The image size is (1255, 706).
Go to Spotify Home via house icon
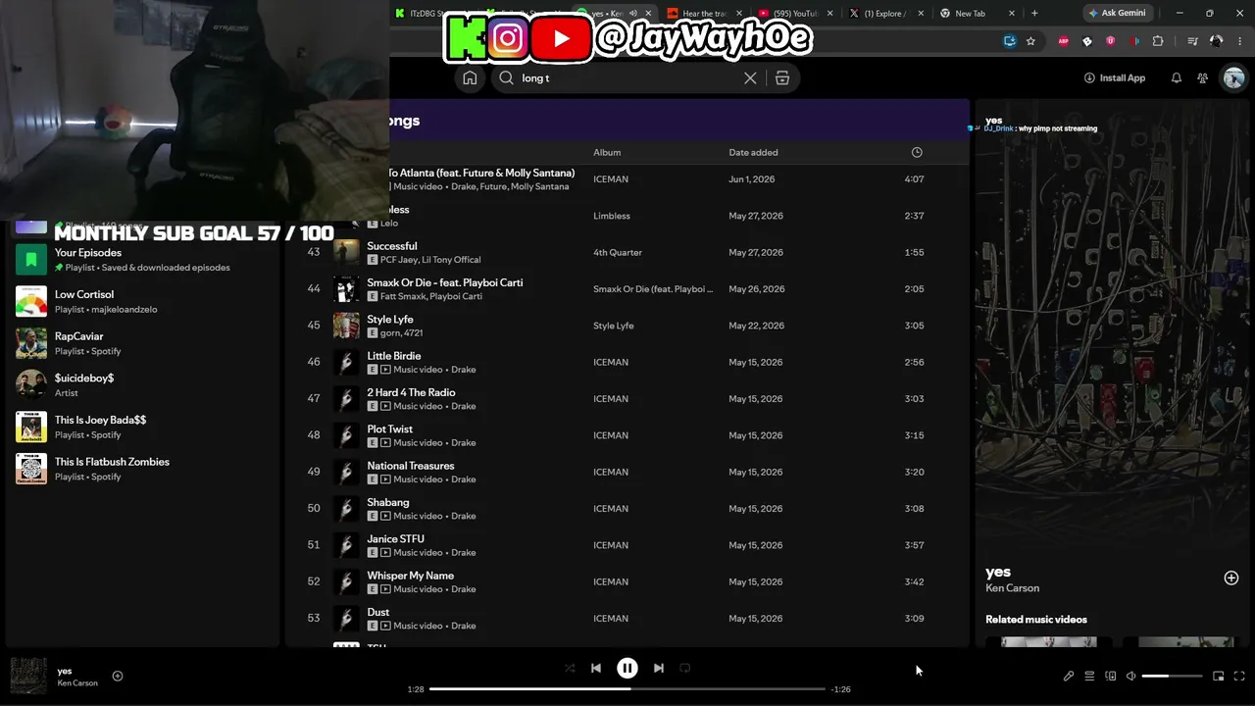(x=470, y=78)
